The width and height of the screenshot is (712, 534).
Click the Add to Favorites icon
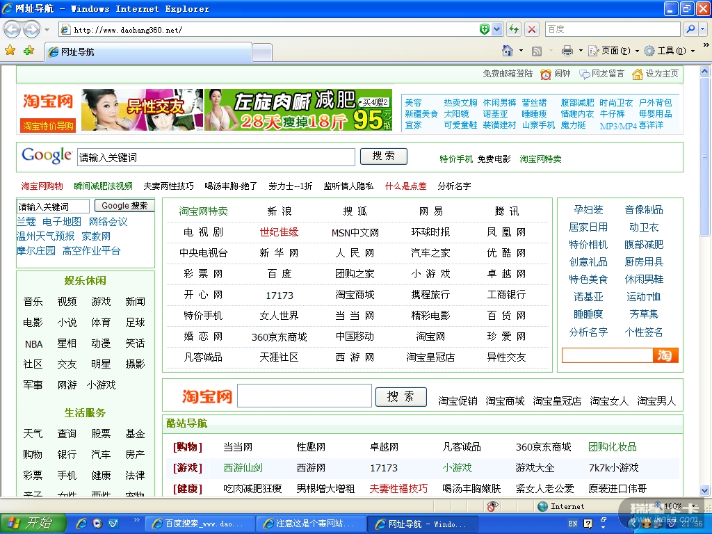[x=29, y=51]
